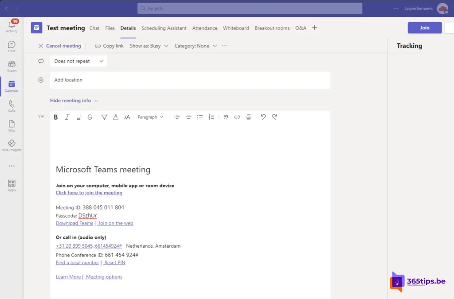Screen dimensions: 454x299
Task: Insert a bulleted list
Action: [x=200, y=117]
